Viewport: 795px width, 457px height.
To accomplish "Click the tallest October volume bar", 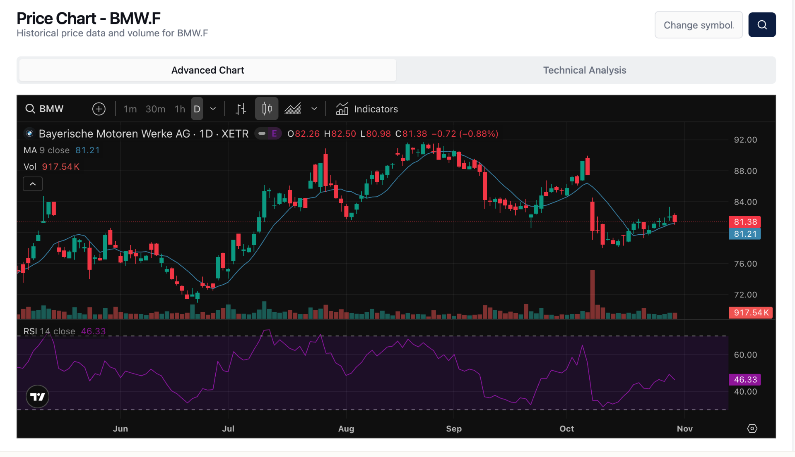I will click(x=593, y=294).
